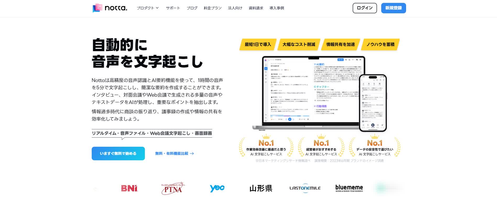Open the サポート menu item
Viewport: 497px width, 212px height.
[x=173, y=8]
